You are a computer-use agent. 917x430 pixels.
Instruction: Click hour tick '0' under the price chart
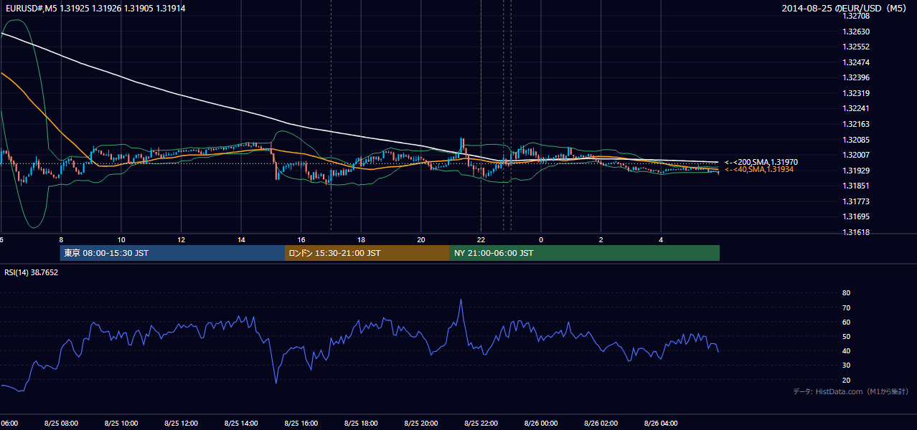[x=541, y=239]
